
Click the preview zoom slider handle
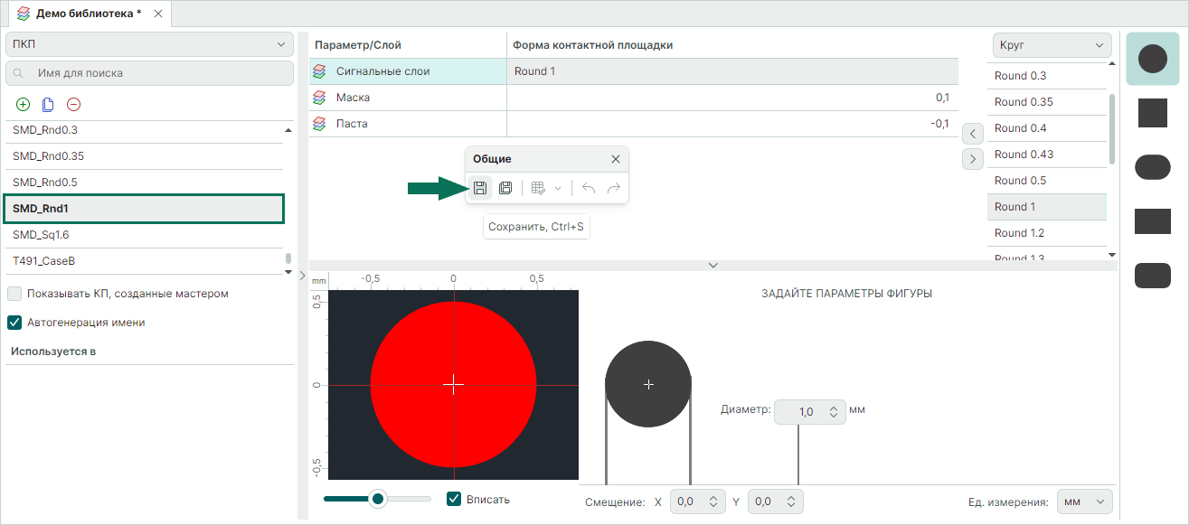click(x=378, y=499)
